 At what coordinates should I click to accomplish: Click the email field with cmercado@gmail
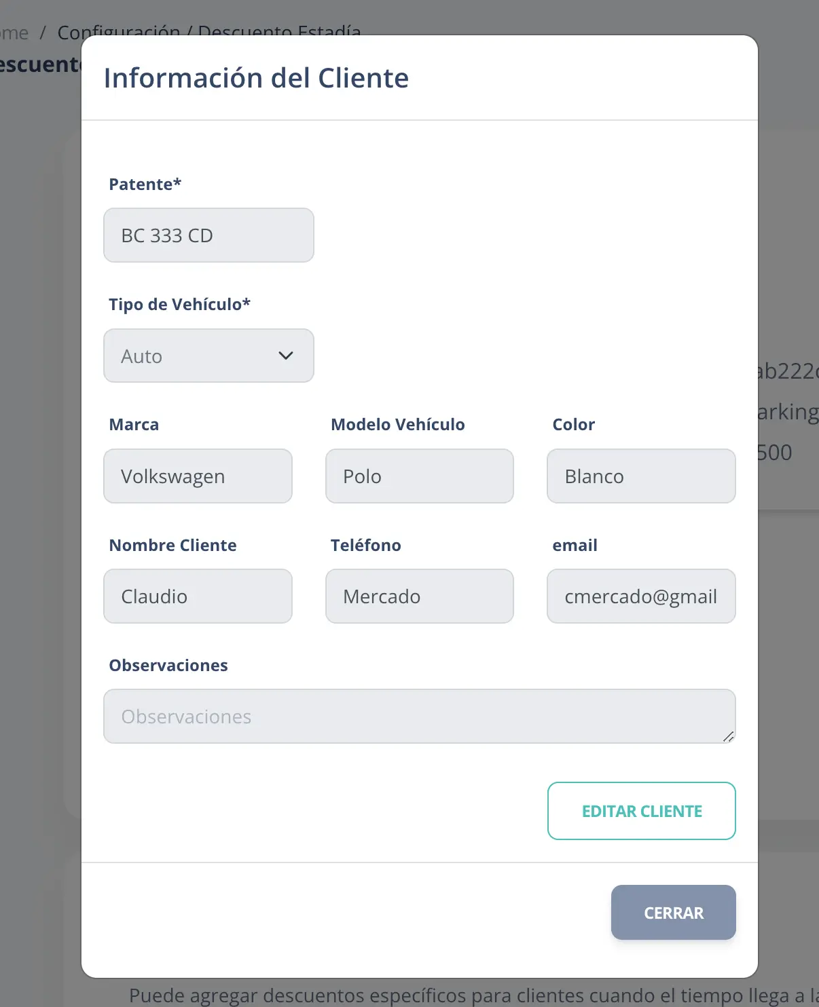pyautogui.click(x=640, y=596)
